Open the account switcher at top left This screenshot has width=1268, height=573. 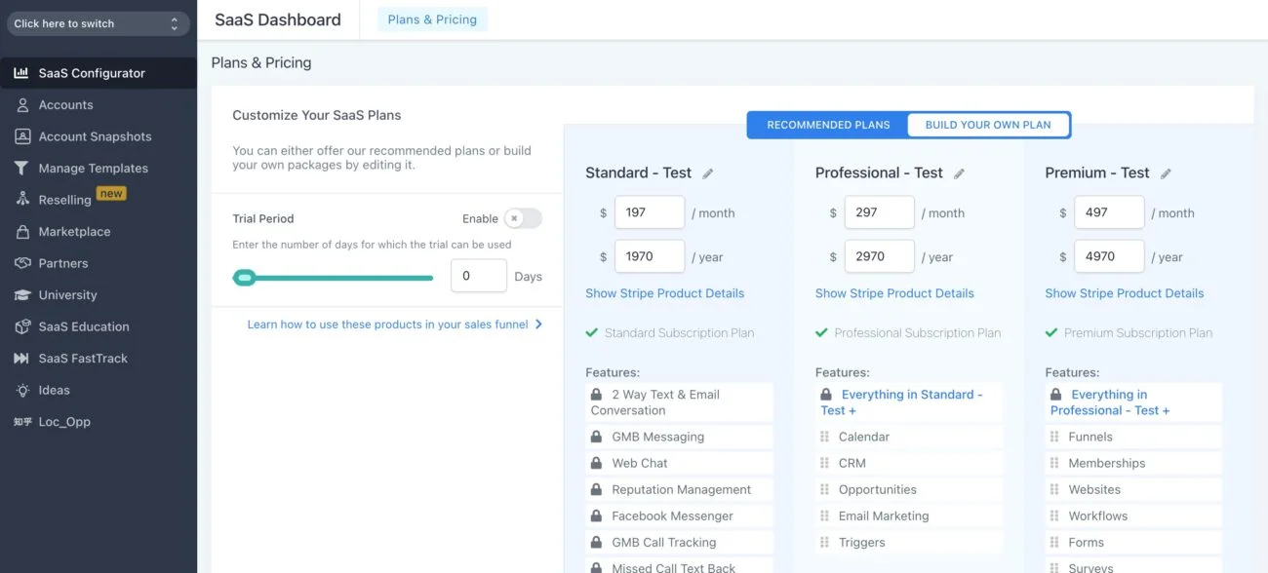pos(96,21)
